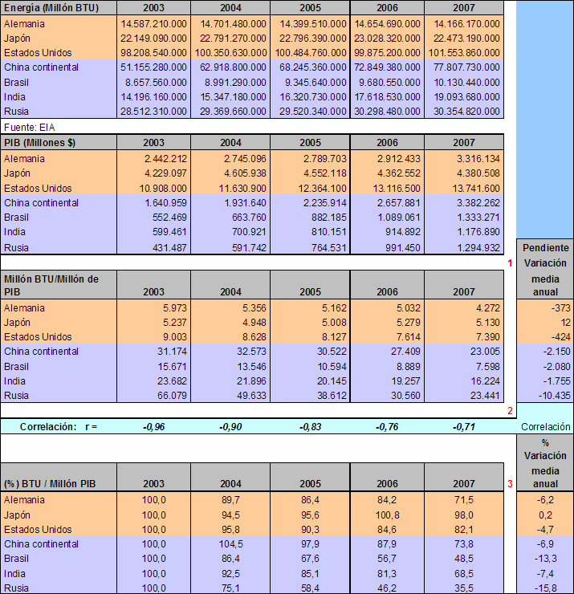Click the 'Correlación: r =' label cell
The image size is (574, 594).
(59, 427)
